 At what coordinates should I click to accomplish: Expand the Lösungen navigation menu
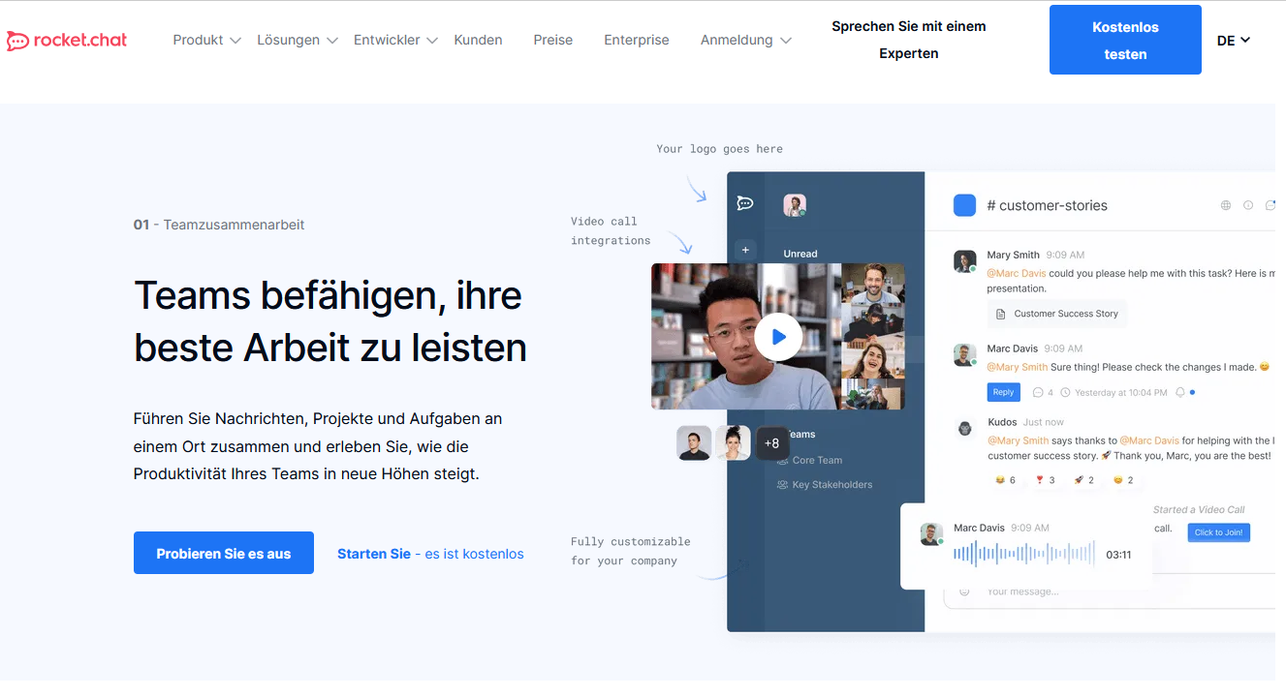(x=298, y=40)
